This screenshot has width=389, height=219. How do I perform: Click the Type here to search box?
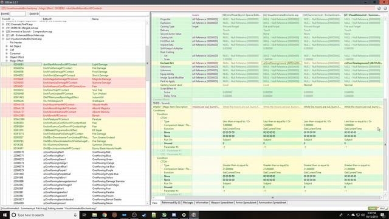44,215
